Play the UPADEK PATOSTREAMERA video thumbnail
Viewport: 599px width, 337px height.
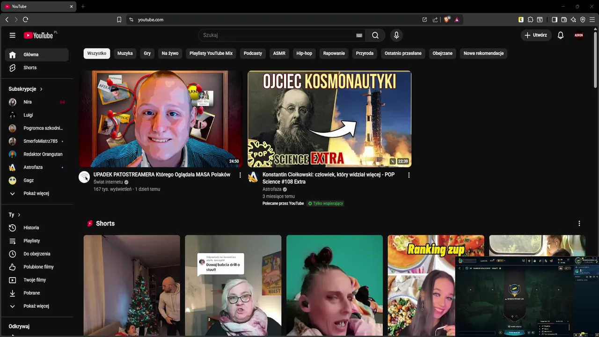(161, 119)
